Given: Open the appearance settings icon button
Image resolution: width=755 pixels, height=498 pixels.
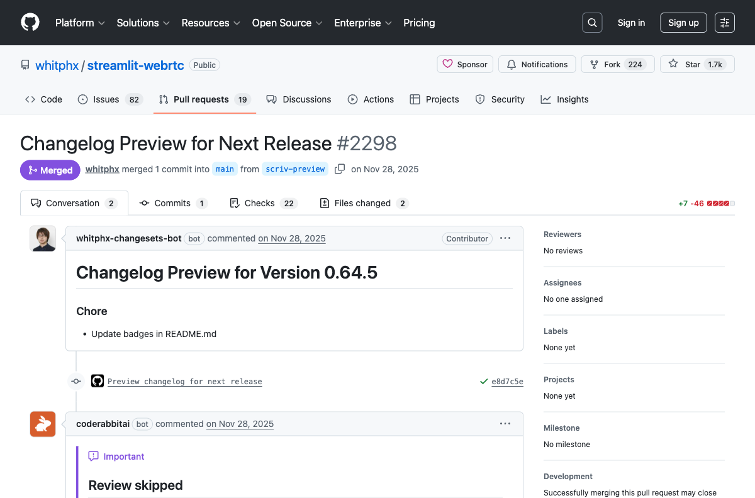Looking at the screenshot, I should (725, 23).
